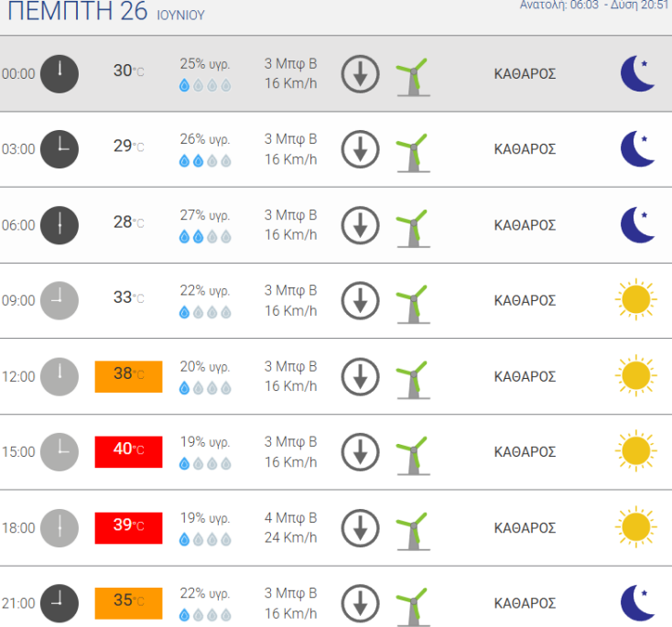The width and height of the screenshot is (672, 627).
Task: Click the red 39°C temperature badge
Action: pos(128,527)
